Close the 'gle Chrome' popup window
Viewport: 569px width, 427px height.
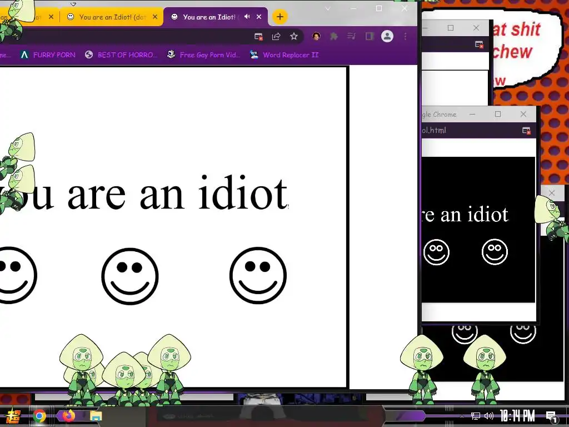coord(523,114)
